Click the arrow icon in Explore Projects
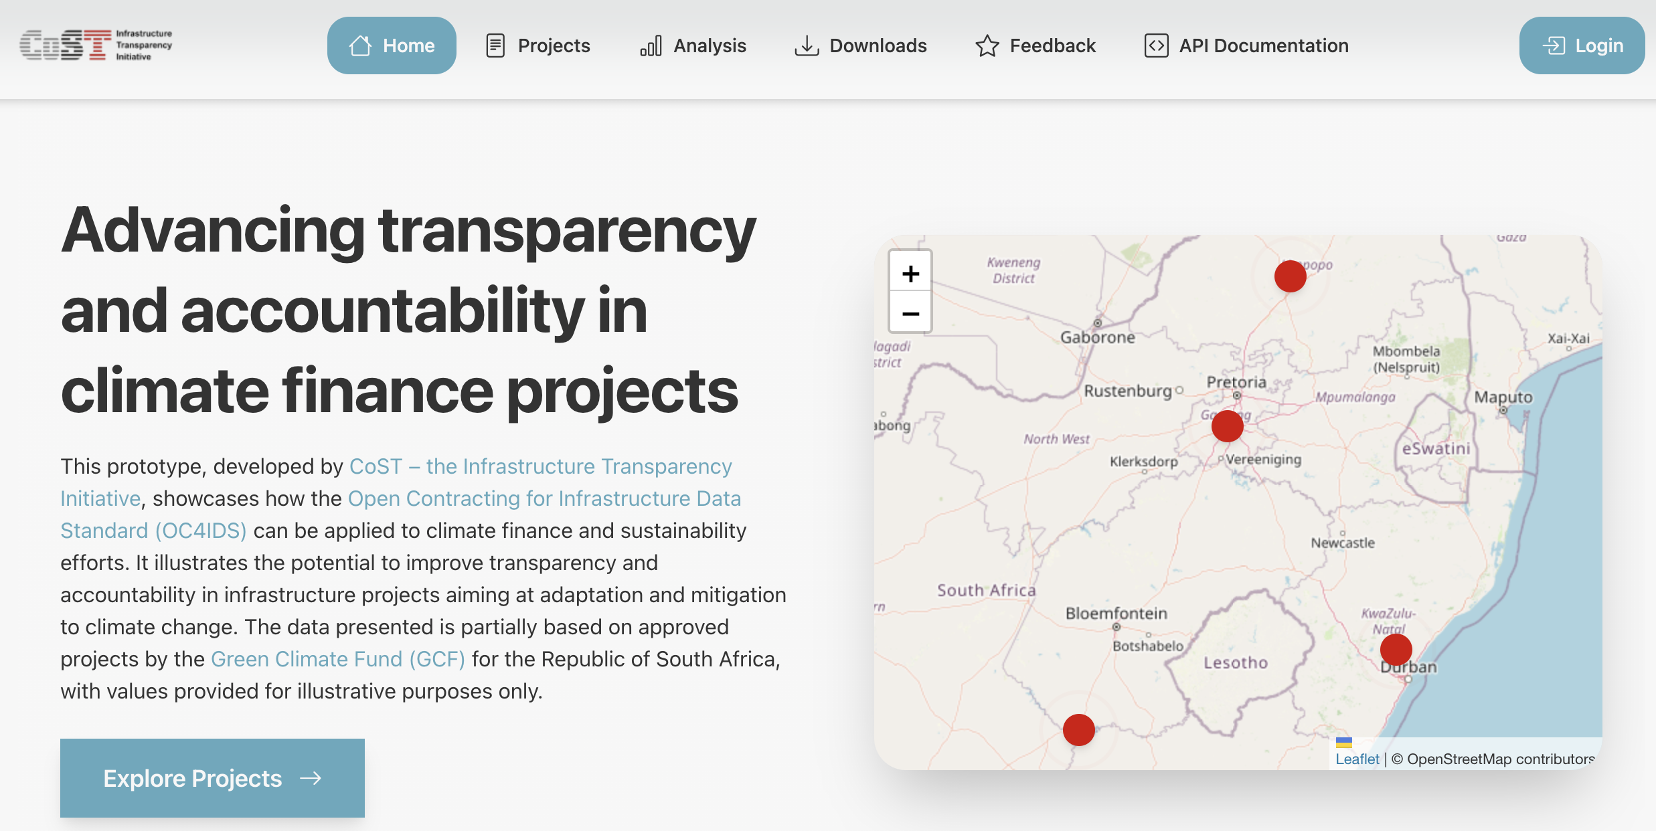Screen dimensions: 1656x831 click(x=311, y=778)
